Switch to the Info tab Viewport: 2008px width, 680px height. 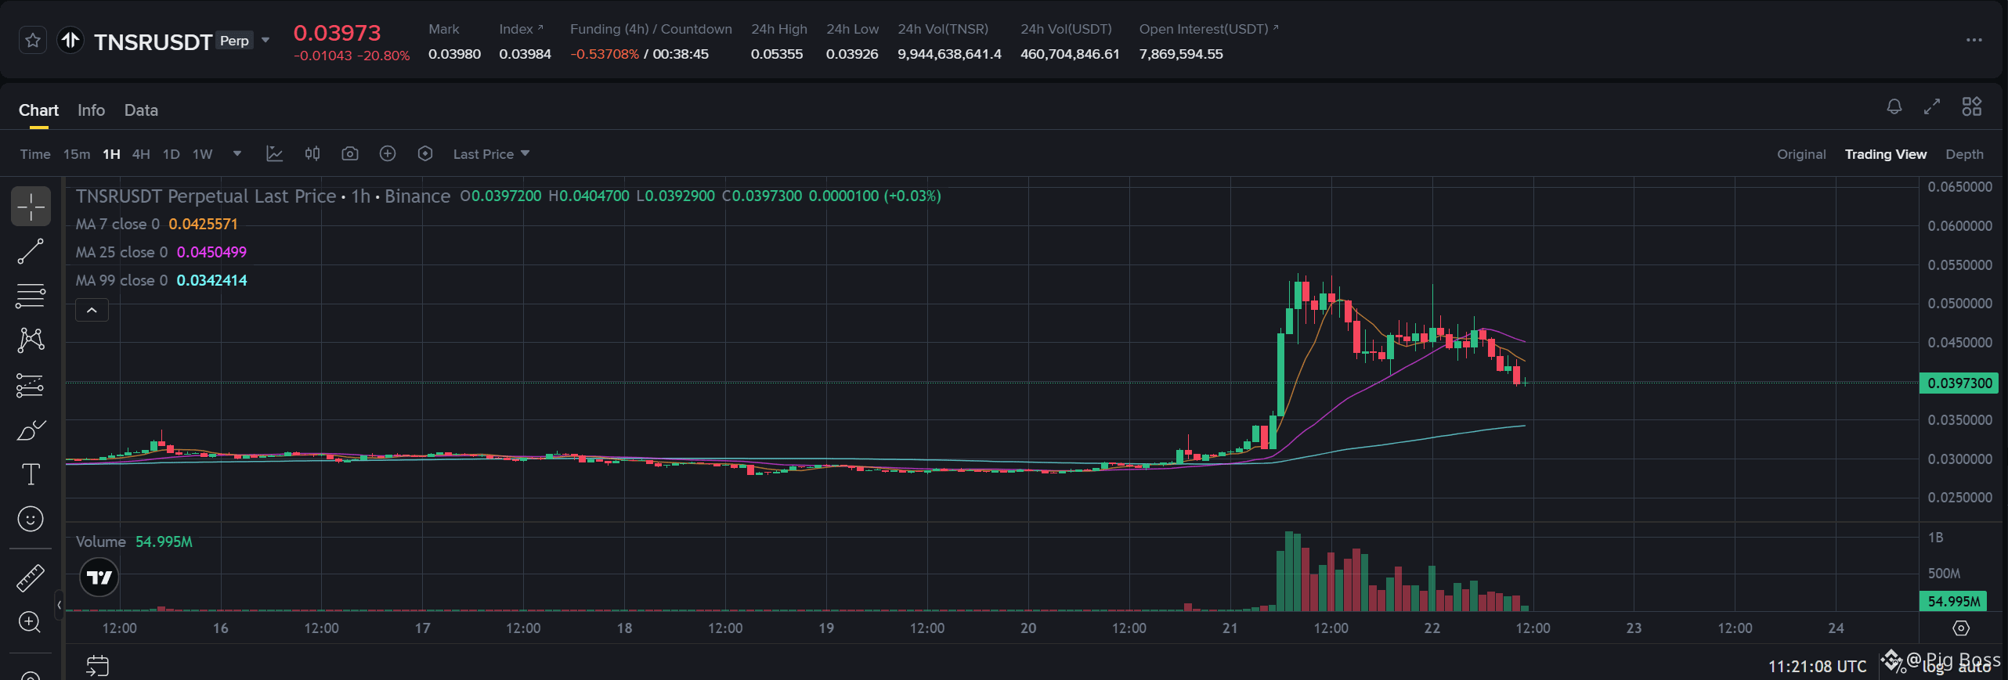[x=91, y=110]
